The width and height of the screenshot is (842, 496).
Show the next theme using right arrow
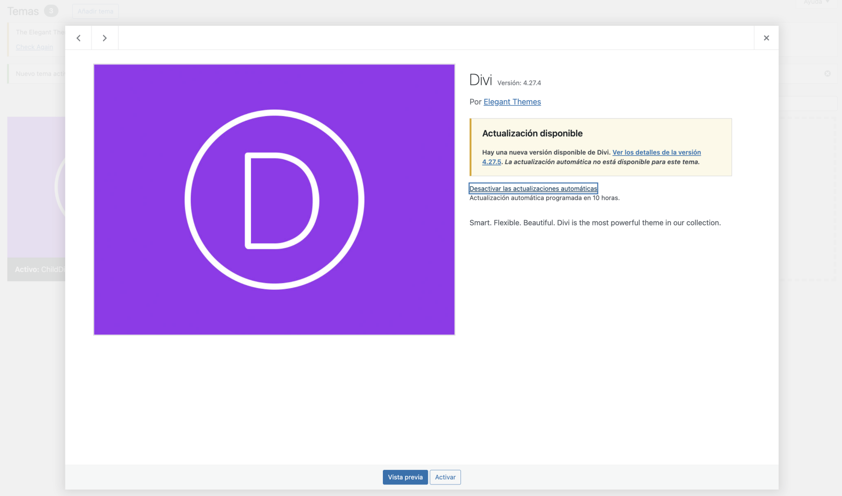coord(105,38)
